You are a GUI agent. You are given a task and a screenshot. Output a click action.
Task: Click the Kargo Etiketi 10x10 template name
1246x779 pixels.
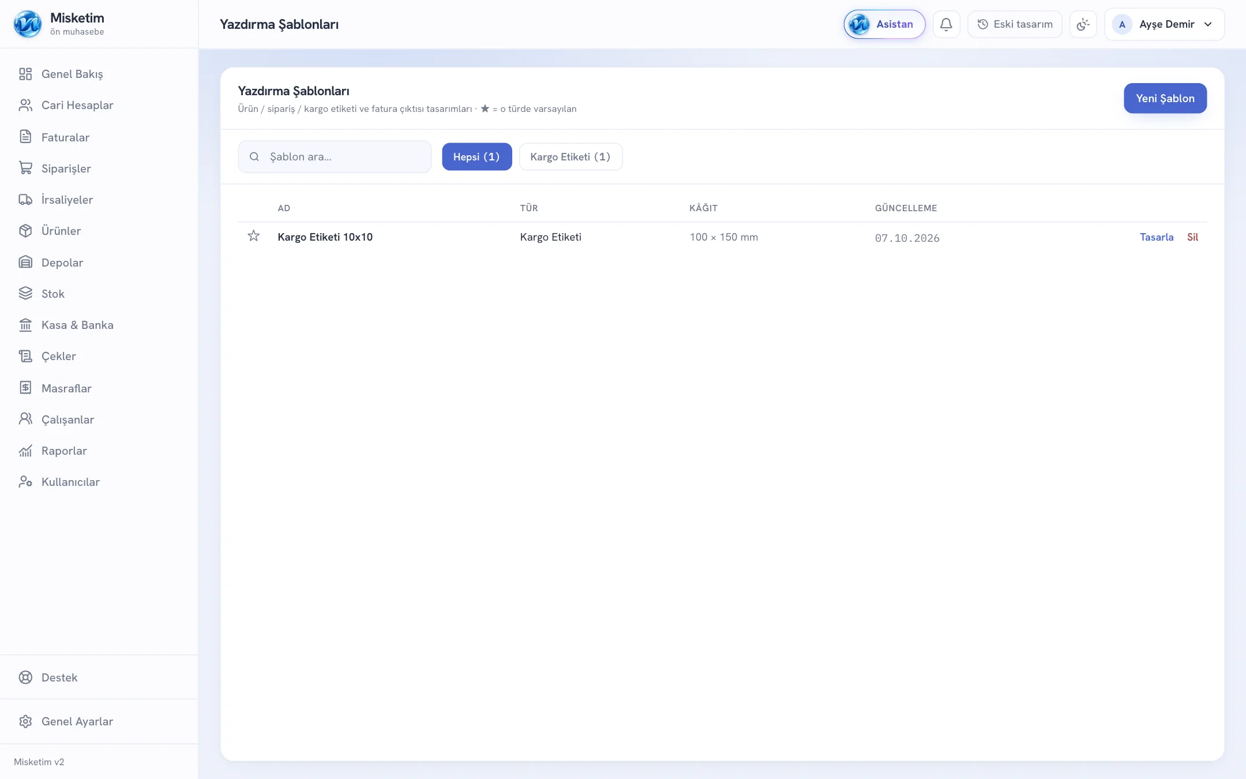pyautogui.click(x=325, y=237)
